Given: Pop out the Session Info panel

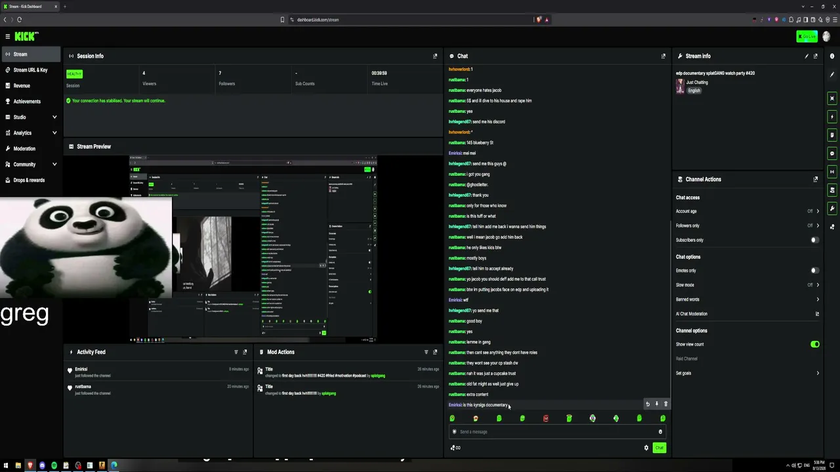Looking at the screenshot, I should 434,56.
